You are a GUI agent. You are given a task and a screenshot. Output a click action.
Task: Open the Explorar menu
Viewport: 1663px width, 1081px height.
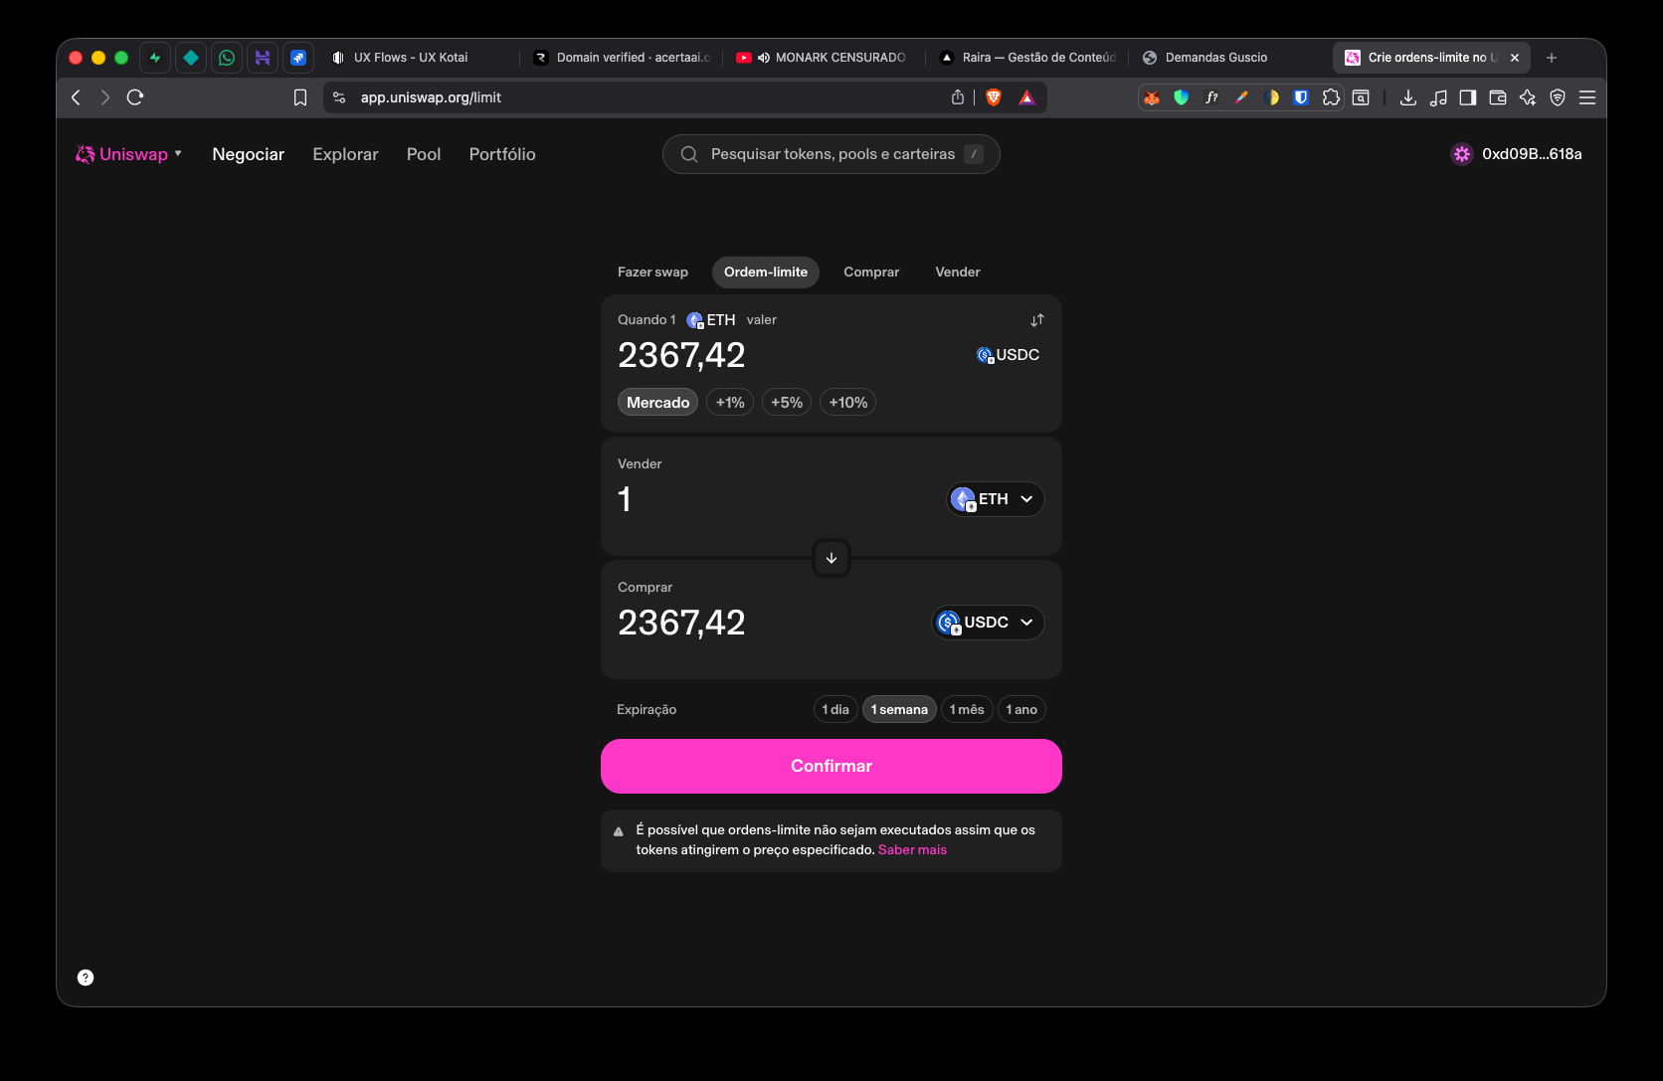point(345,154)
